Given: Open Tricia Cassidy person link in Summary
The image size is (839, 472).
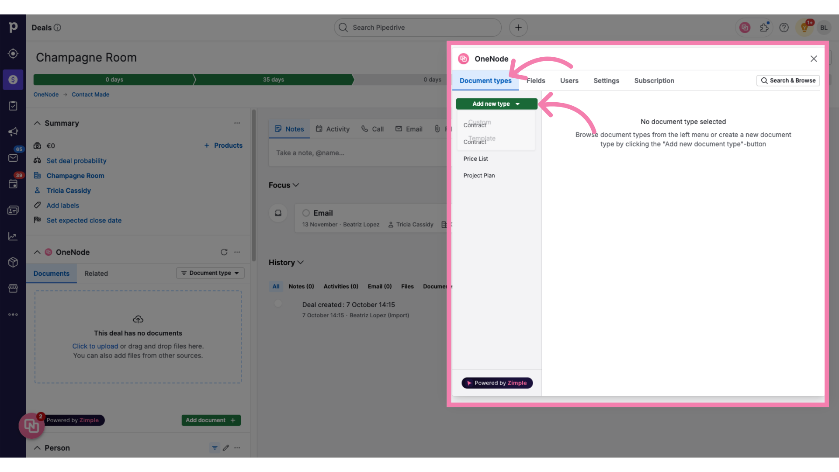Looking at the screenshot, I should pyautogui.click(x=69, y=191).
